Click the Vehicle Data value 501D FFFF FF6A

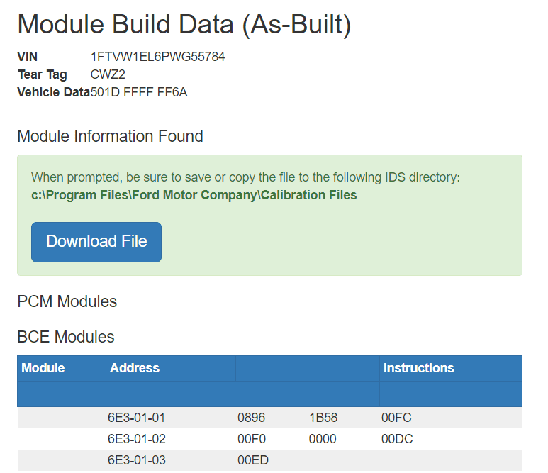[x=139, y=92]
